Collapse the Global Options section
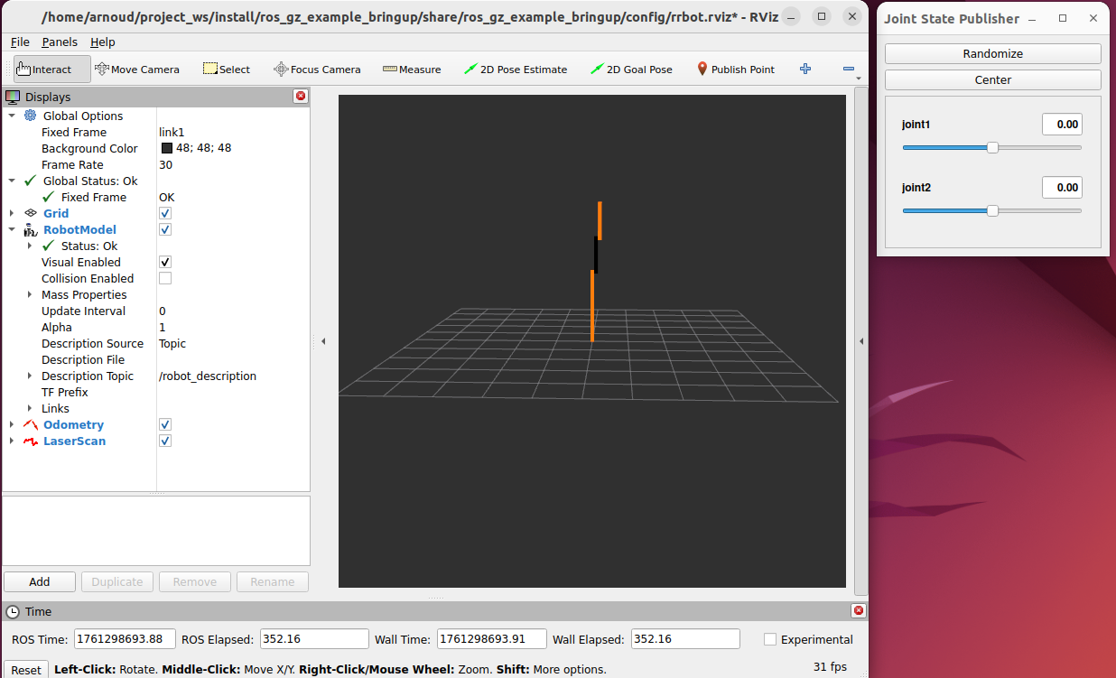The height and width of the screenshot is (678, 1116). click(12, 116)
